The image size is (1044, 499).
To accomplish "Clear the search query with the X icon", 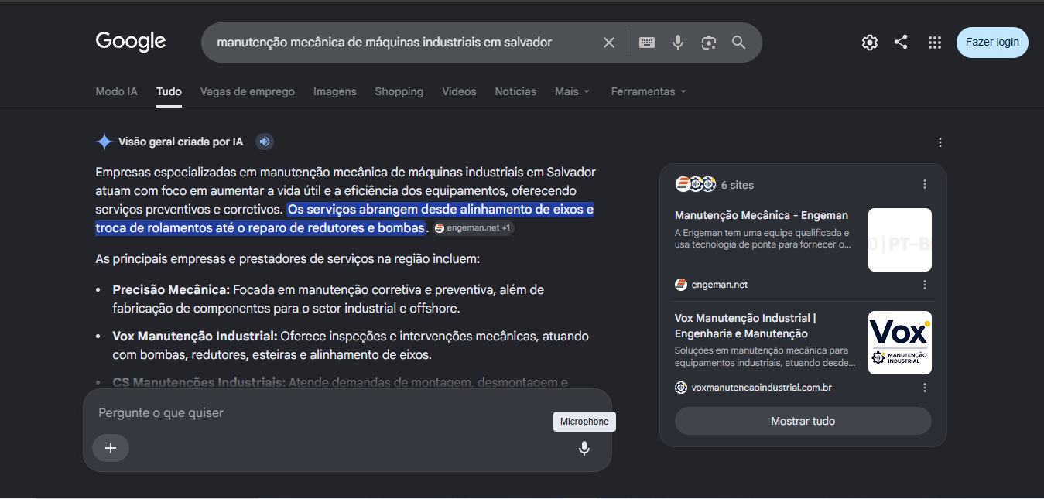I will coord(609,43).
